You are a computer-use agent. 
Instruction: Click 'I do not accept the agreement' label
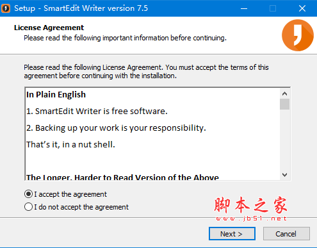click(81, 207)
